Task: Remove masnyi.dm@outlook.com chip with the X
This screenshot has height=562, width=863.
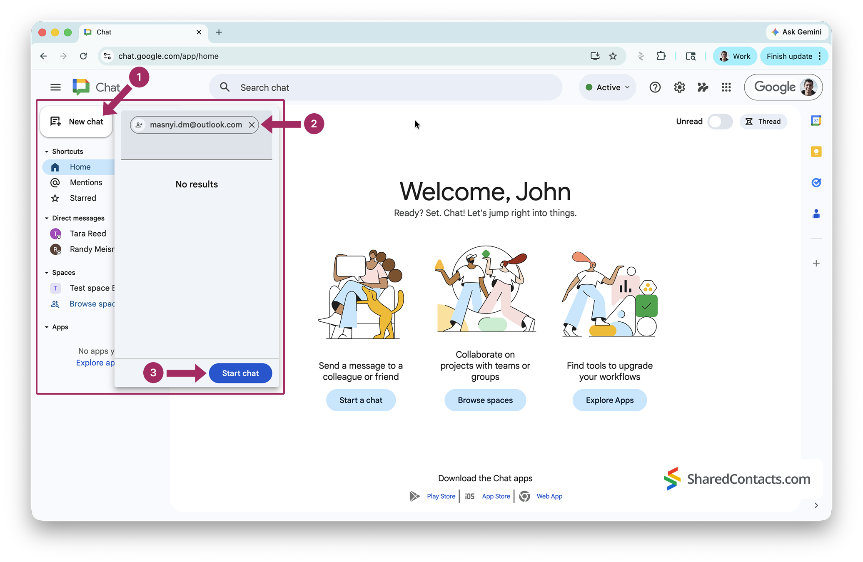Action: (x=252, y=125)
